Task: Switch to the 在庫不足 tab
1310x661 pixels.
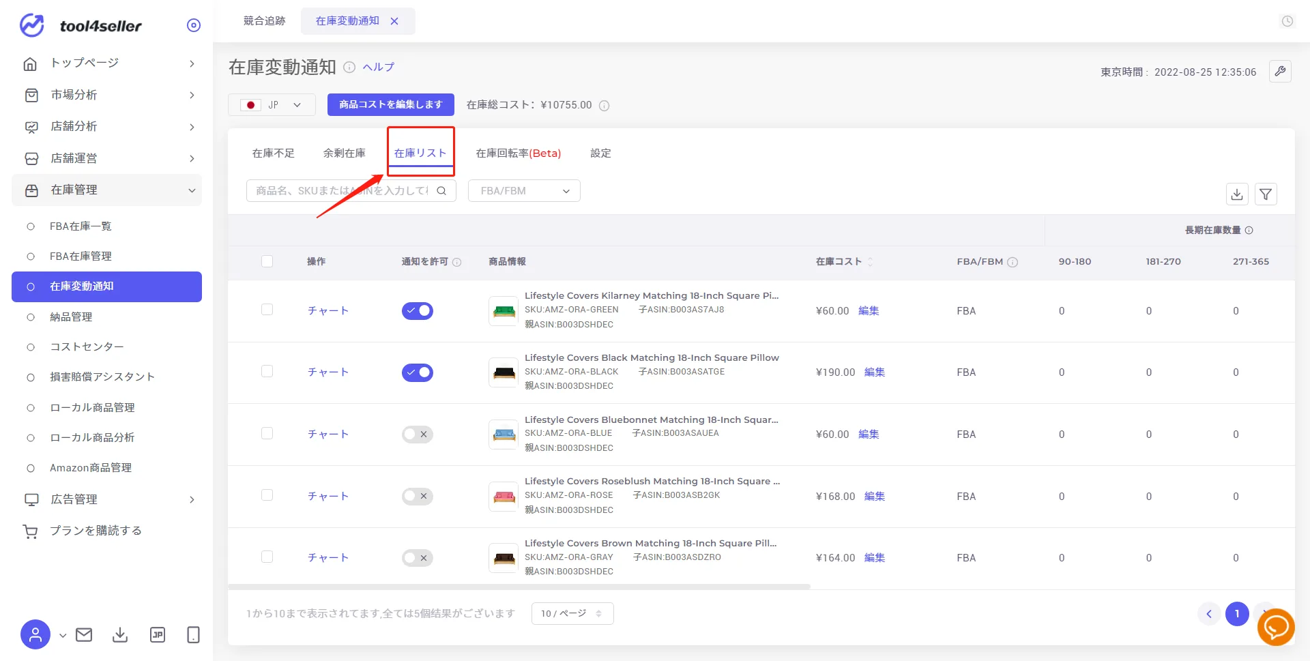Action: [x=273, y=153]
